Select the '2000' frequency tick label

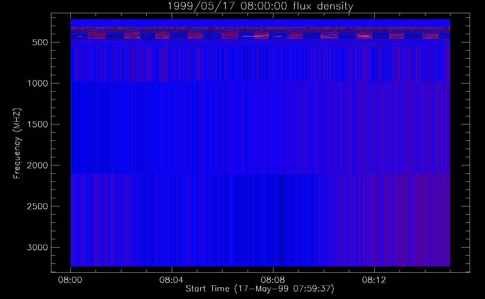pos(37,165)
